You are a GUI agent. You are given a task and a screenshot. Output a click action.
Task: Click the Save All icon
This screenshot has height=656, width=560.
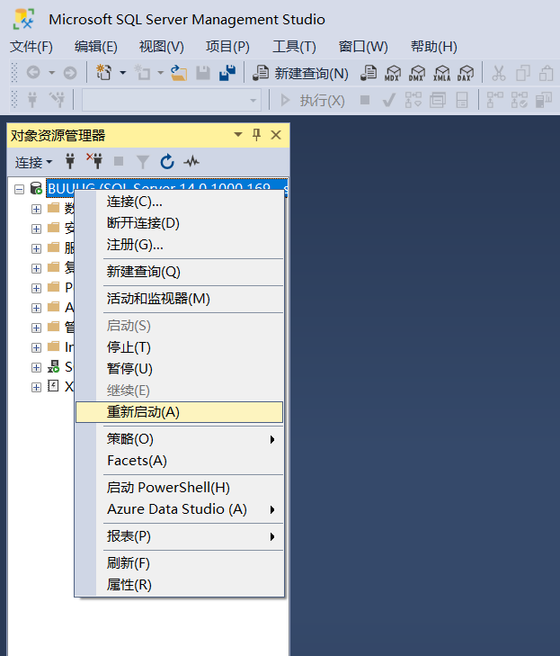pyautogui.click(x=227, y=73)
